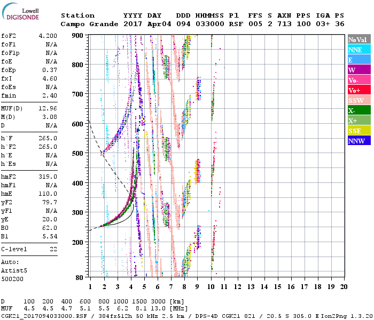
Task: Click the C-level value 22
Action: tap(53, 249)
